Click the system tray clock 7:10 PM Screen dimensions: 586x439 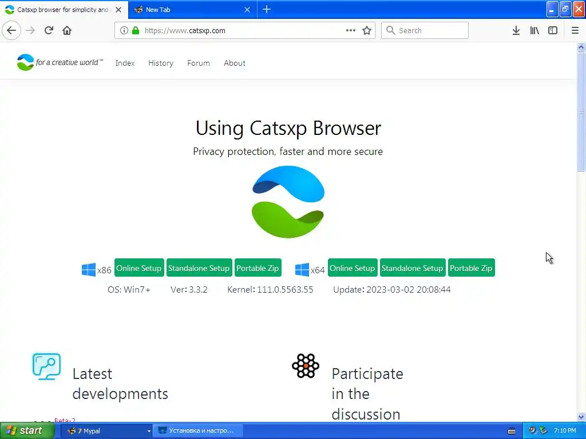(565, 430)
